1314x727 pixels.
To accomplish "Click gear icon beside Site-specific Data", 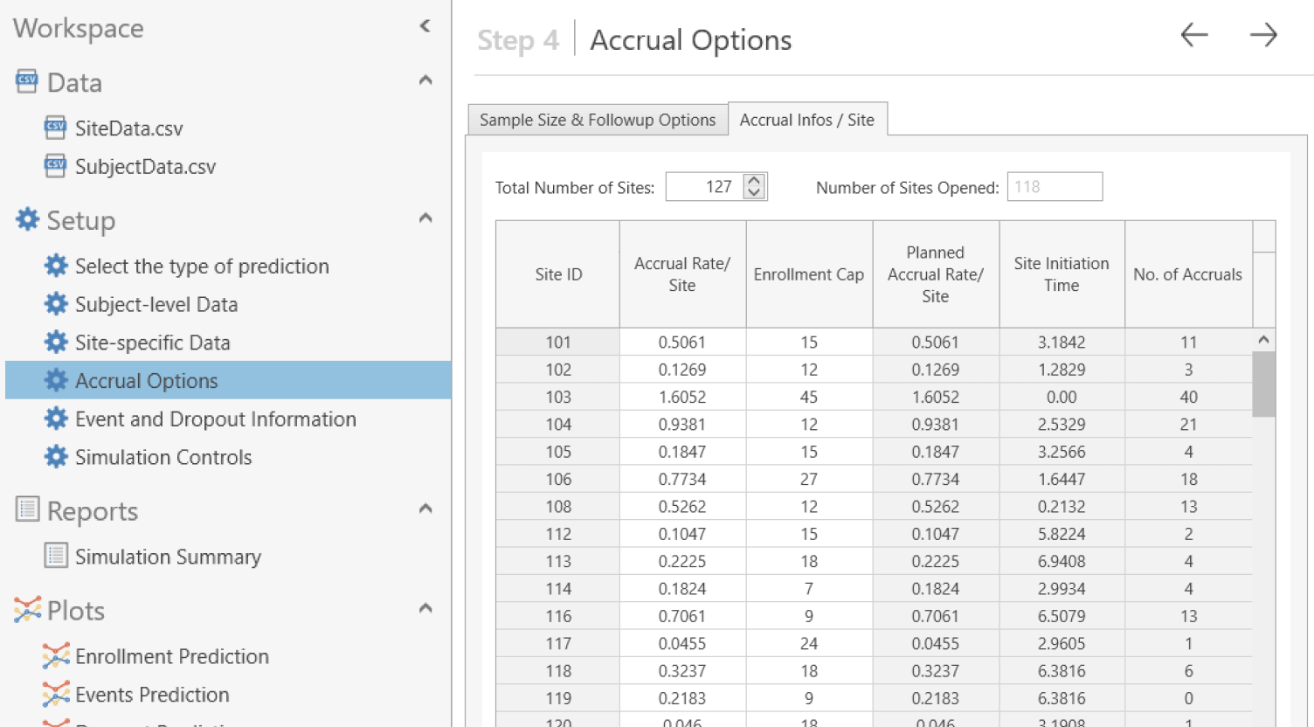I will 56,343.
